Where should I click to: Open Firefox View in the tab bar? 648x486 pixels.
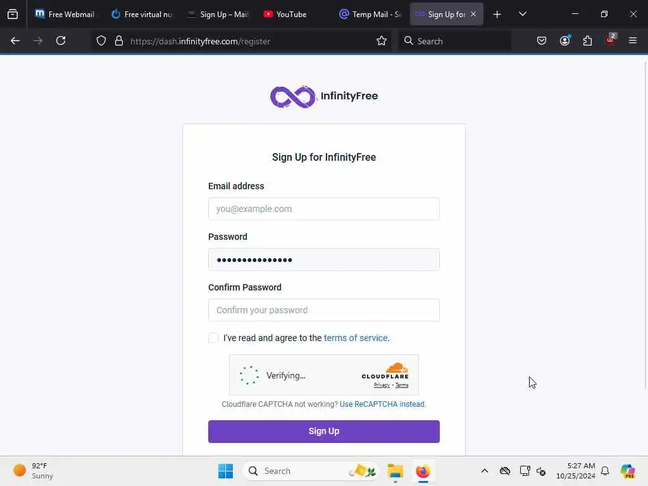pos(13,14)
